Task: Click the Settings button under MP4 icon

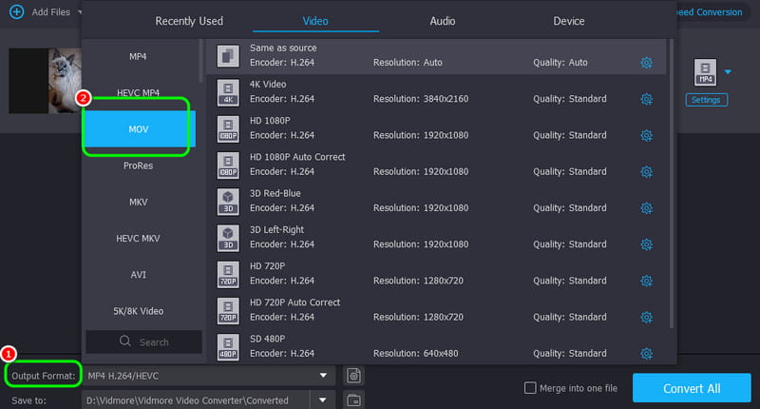Action: [x=705, y=100]
